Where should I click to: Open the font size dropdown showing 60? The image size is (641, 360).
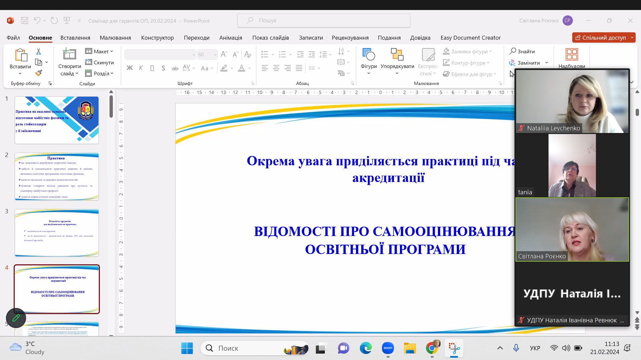215,54
